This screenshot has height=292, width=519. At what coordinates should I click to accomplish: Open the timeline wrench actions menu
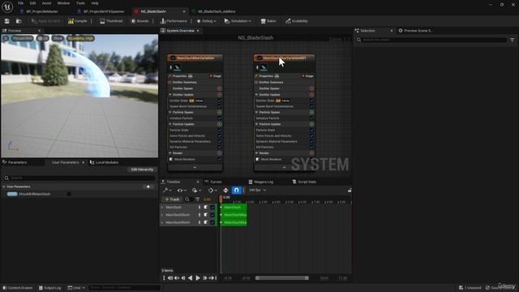tap(167, 191)
